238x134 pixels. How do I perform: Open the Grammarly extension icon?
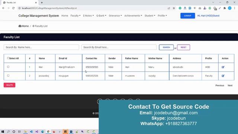click(180, 8)
